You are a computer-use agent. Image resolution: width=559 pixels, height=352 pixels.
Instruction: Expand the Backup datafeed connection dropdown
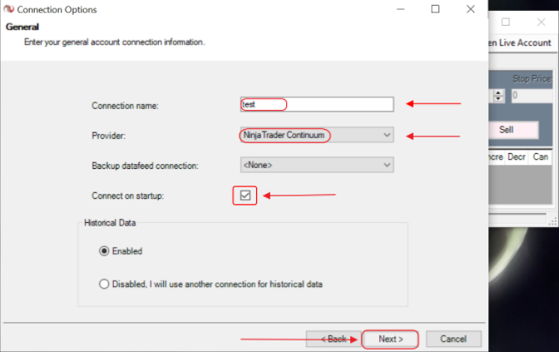point(316,165)
